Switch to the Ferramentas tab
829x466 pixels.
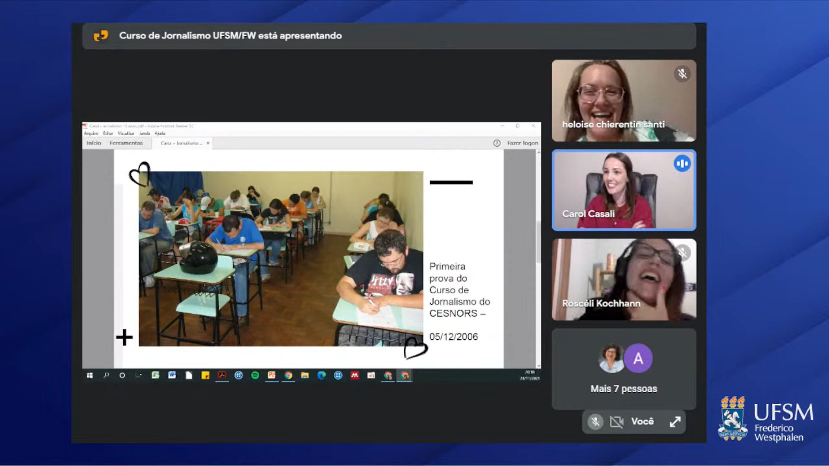pos(126,143)
